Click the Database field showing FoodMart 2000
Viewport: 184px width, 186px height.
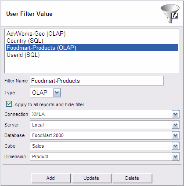coord(101,135)
